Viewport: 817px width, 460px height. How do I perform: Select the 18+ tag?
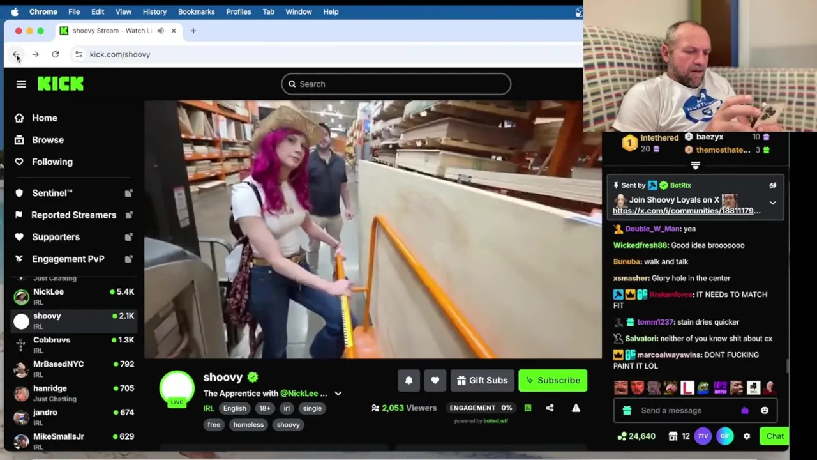264,408
